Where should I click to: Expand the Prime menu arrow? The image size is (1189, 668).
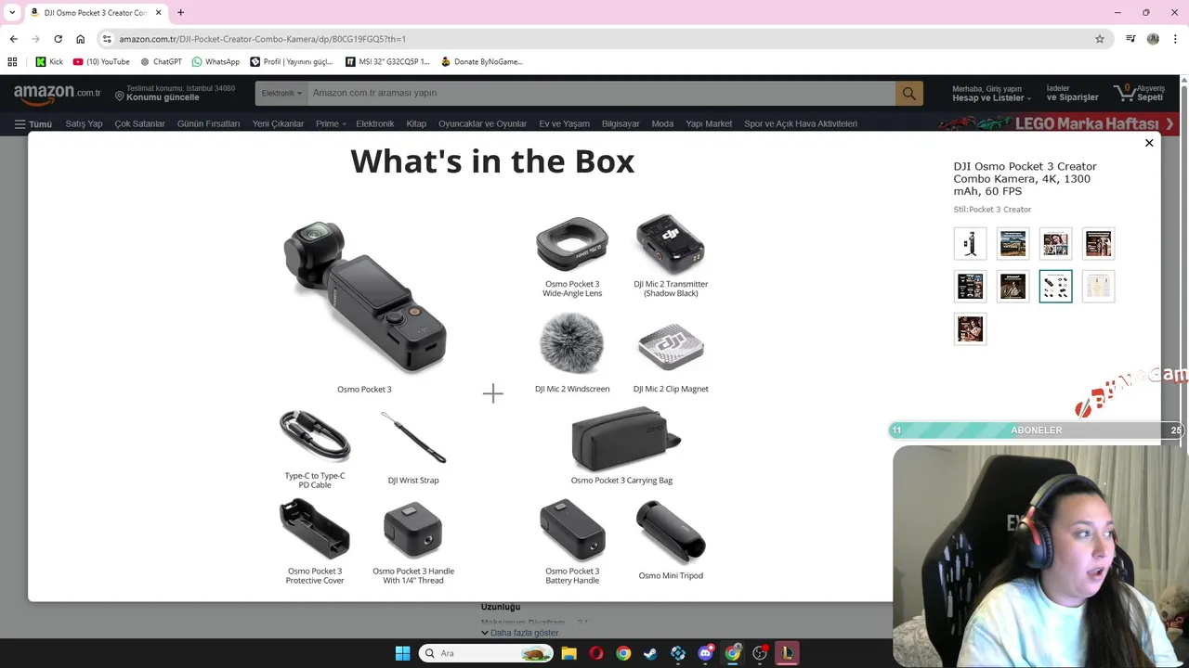344,124
